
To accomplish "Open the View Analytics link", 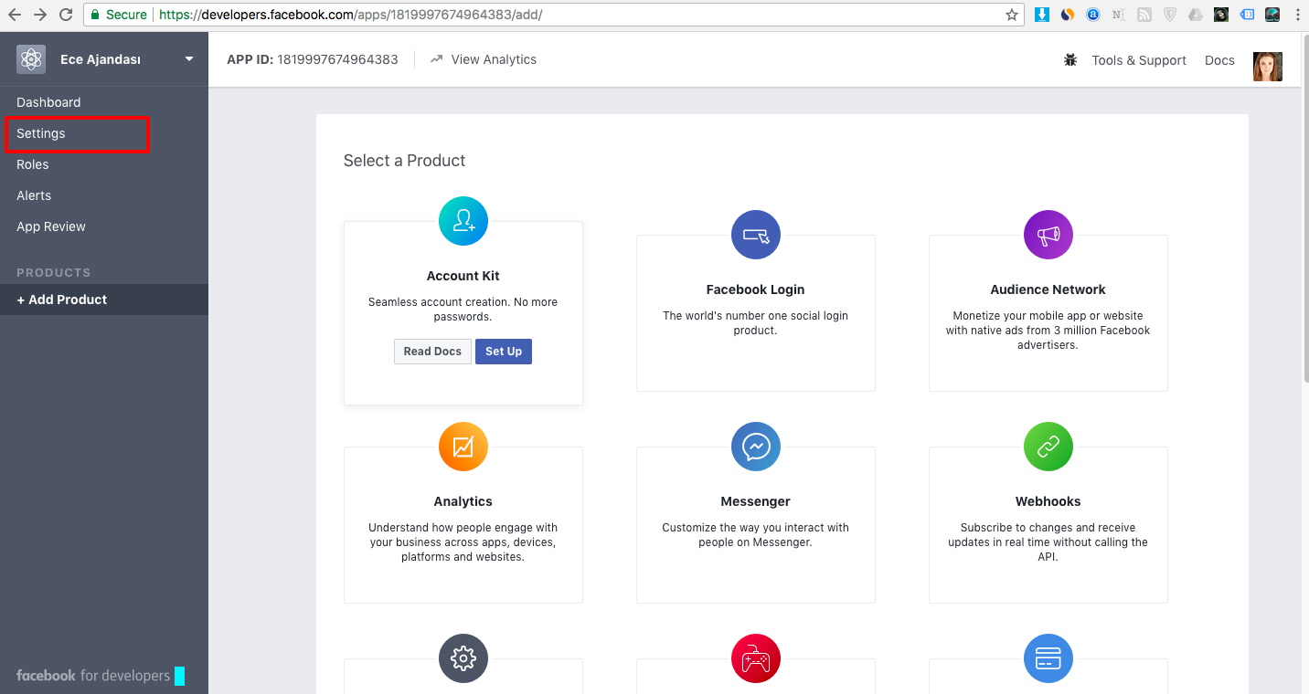I will [493, 59].
